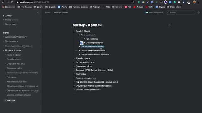The width and height of the screenshot is (202, 113).
Task: Click the bullet of Дизайн офиса in main list
Action: pyautogui.click(x=74, y=58)
